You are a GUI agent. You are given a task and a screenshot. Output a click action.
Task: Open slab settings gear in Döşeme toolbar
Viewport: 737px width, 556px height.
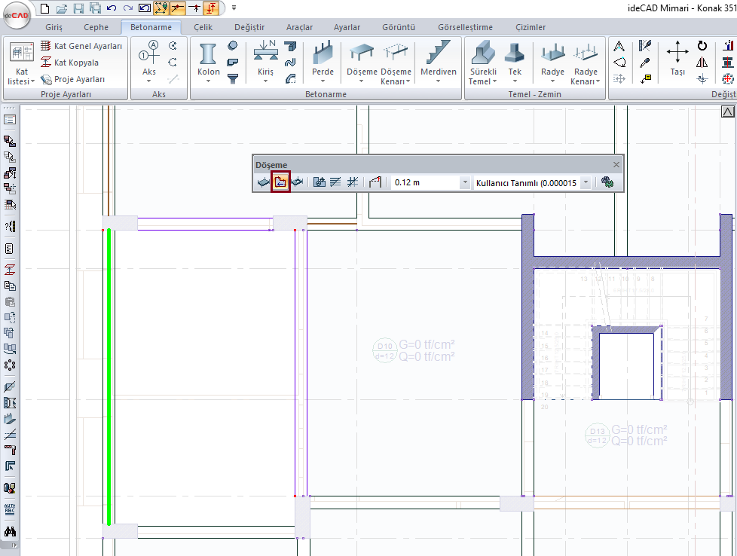click(607, 182)
